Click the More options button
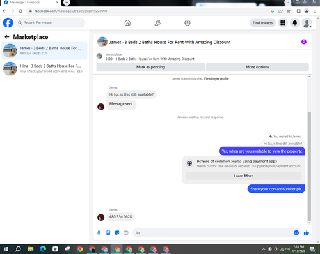The image size is (320, 254). pyautogui.click(x=257, y=67)
